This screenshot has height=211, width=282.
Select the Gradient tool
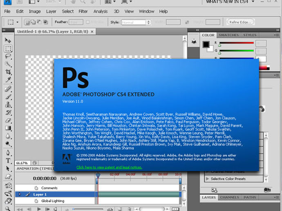point(8,128)
